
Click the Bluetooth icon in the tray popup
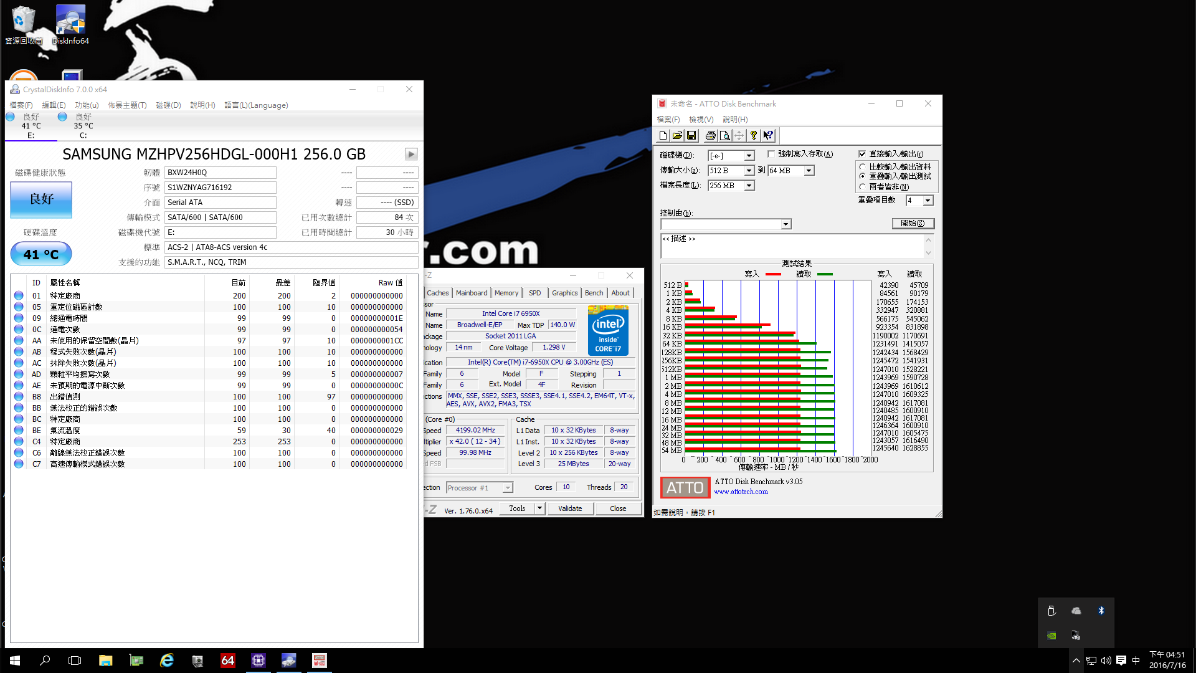click(1101, 611)
